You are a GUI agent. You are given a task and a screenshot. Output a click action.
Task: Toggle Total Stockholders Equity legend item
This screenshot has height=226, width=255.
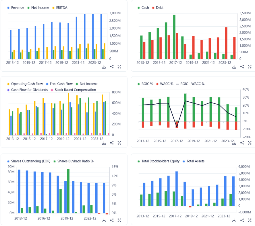(159, 161)
